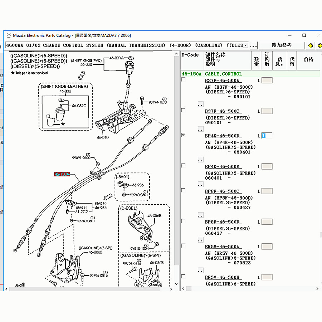Open part number link BR5V-46-500A
This screenshot has height=322, width=322.
(x=223, y=247)
